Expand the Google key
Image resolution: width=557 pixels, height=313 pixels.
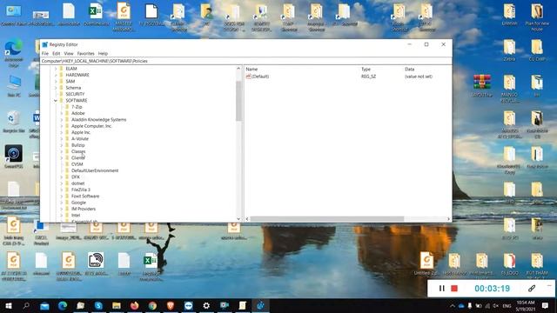62,203
